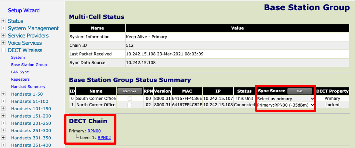Click the System Information row label

click(x=89, y=37)
